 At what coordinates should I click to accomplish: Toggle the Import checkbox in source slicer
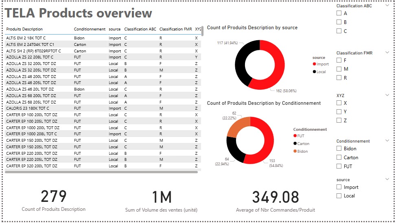[339, 187]
